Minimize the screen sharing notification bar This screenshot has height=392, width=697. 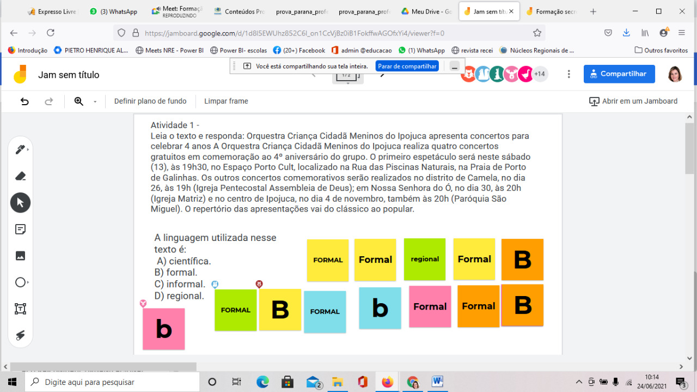455,67
